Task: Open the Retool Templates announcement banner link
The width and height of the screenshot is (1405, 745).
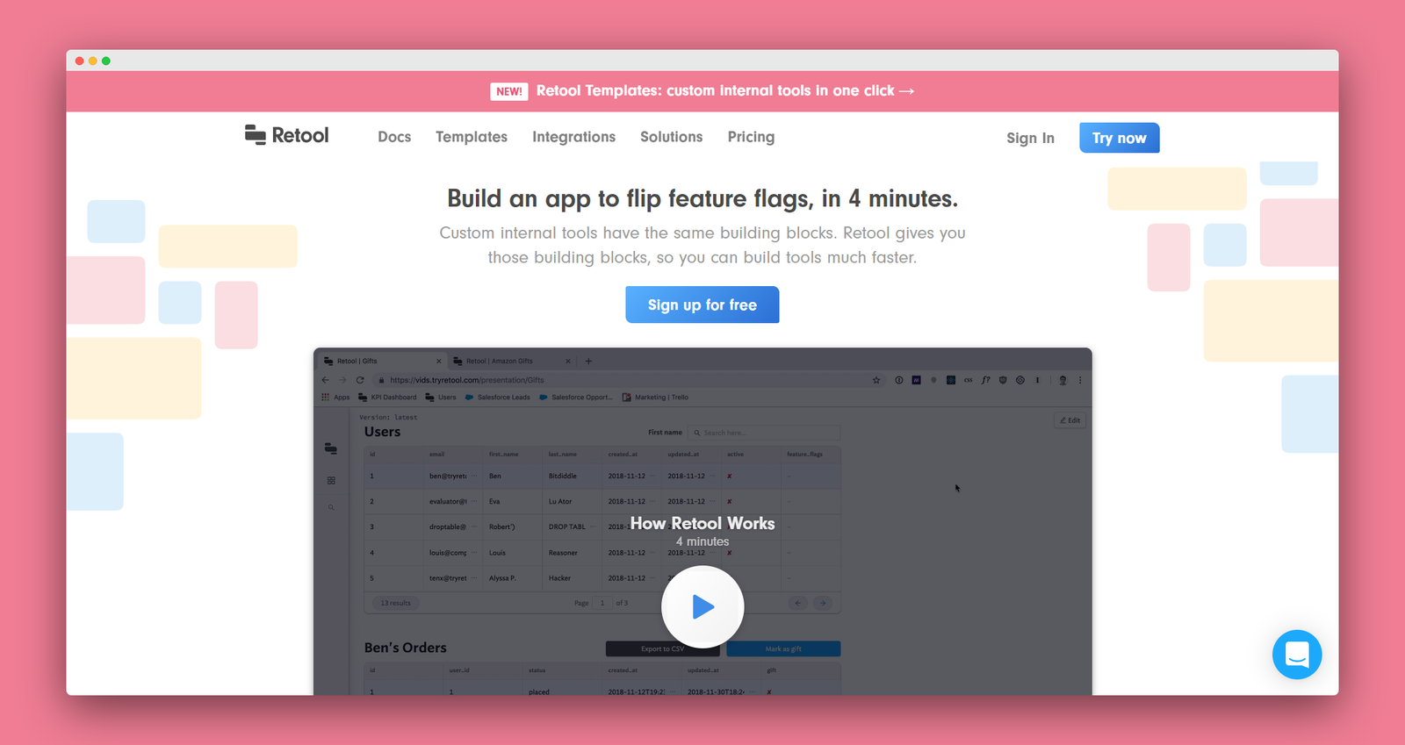Action: coord(725,91)
